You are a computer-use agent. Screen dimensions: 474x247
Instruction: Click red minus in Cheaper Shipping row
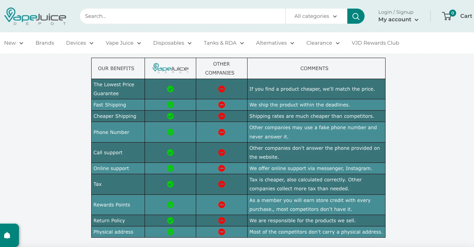click(222, 116)
